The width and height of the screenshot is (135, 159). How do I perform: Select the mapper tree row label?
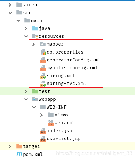coord(55,44)
